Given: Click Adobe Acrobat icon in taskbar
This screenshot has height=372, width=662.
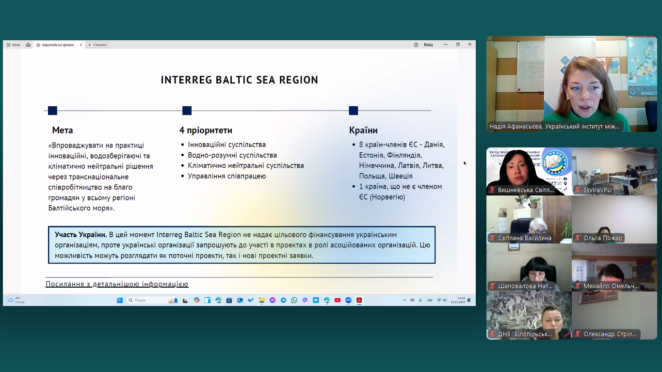Looking at the screenshot, I should [x=359, y=300].
